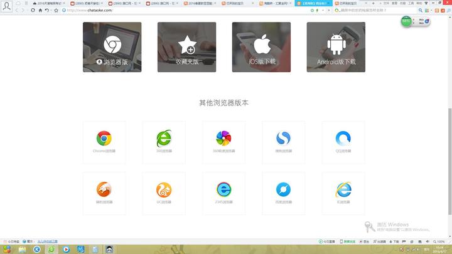Click the search magnifier icon

[420, 11]
